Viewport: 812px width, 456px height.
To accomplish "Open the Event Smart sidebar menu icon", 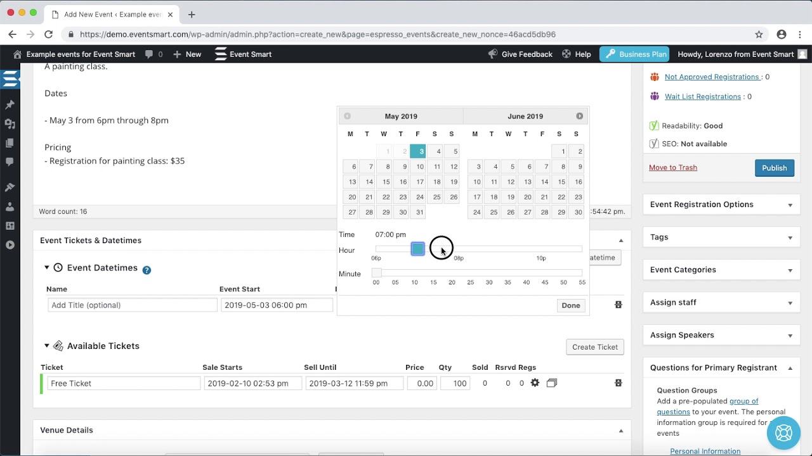I will 10,79.
